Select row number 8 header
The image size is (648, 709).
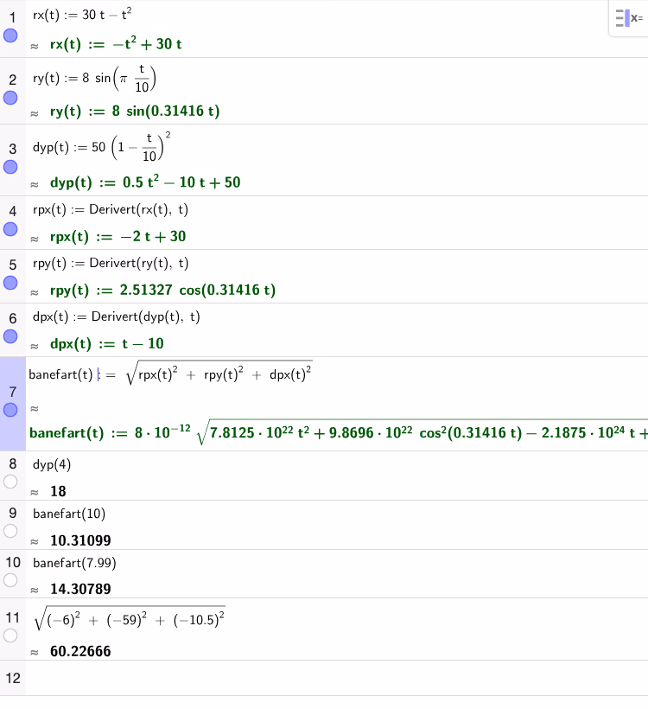click(13, 464)
